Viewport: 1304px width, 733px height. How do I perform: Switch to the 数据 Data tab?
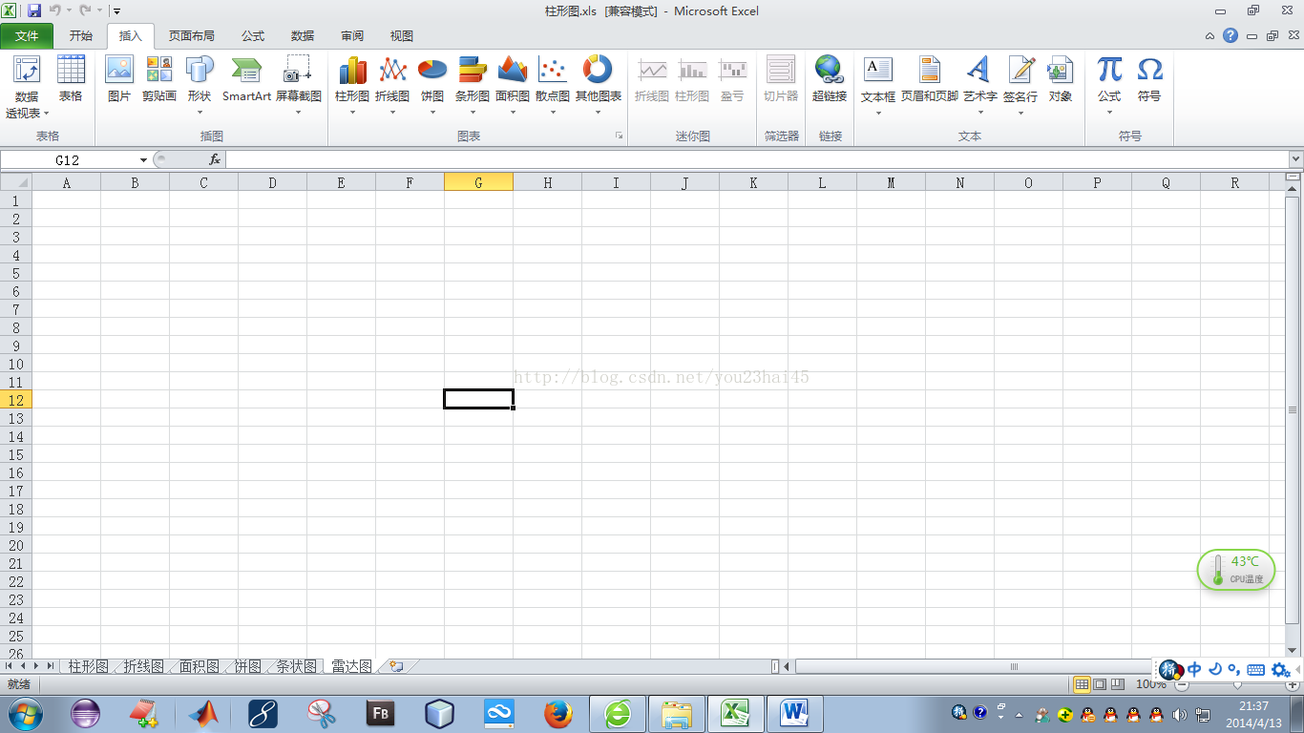pyautogui.click(x=303, y=36)
